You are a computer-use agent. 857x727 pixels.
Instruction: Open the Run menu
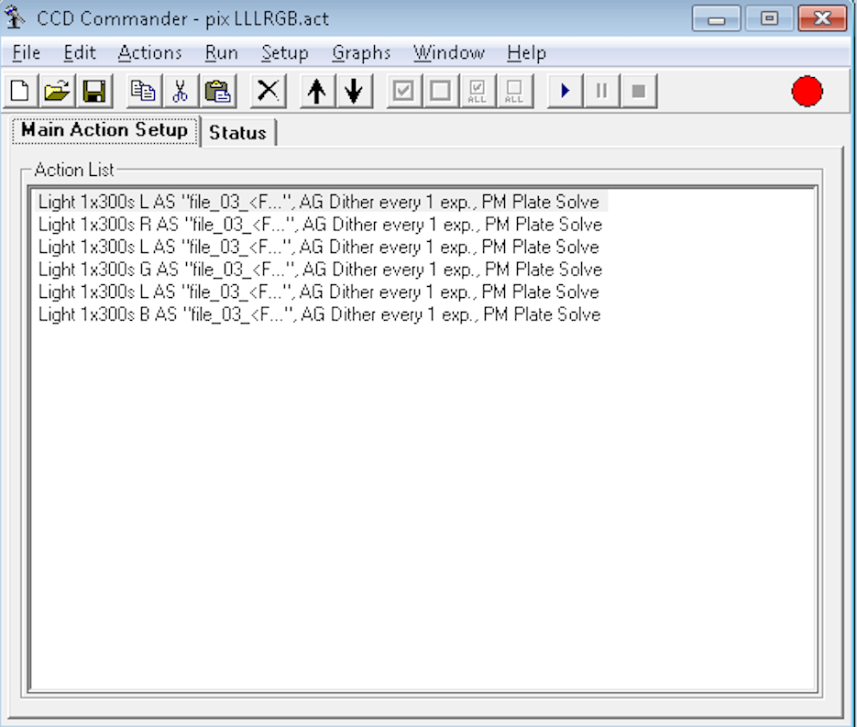[221, 53]
